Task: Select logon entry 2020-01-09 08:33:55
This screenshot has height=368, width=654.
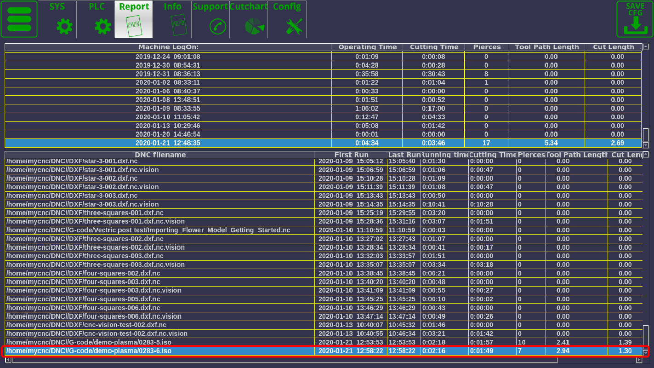Action: click(x=168, y=109)
